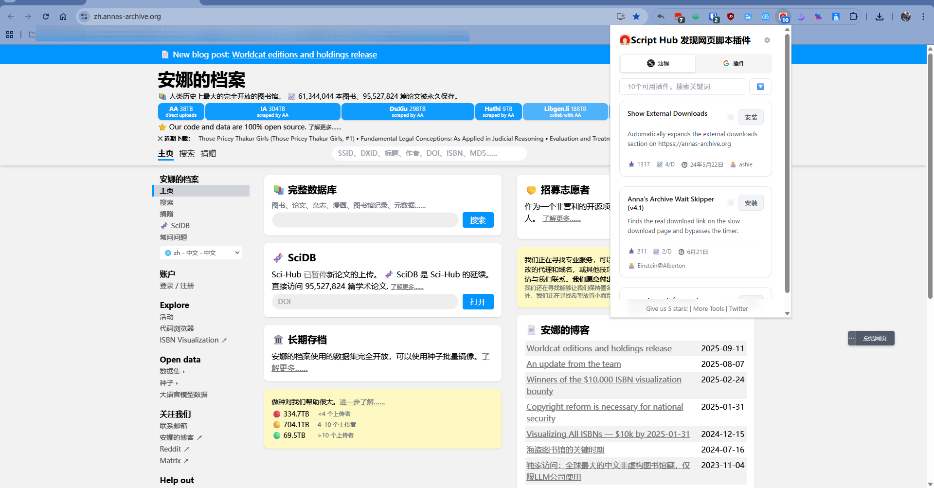Dismiss the Show External Downloads script
This screenshot has height=488, width=934.
click(x=731, y=117)
